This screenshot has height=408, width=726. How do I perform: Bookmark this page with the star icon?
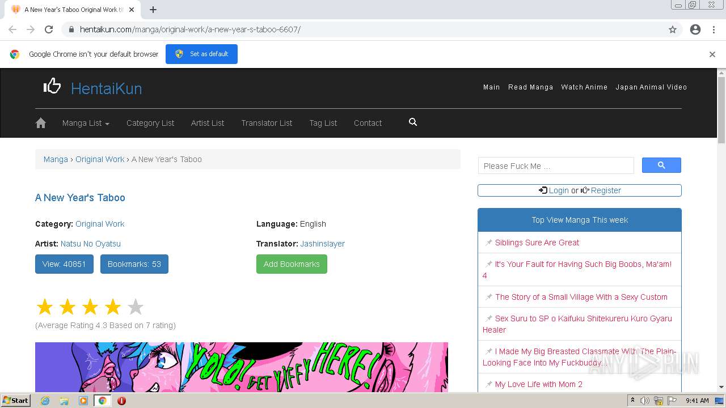673,29
